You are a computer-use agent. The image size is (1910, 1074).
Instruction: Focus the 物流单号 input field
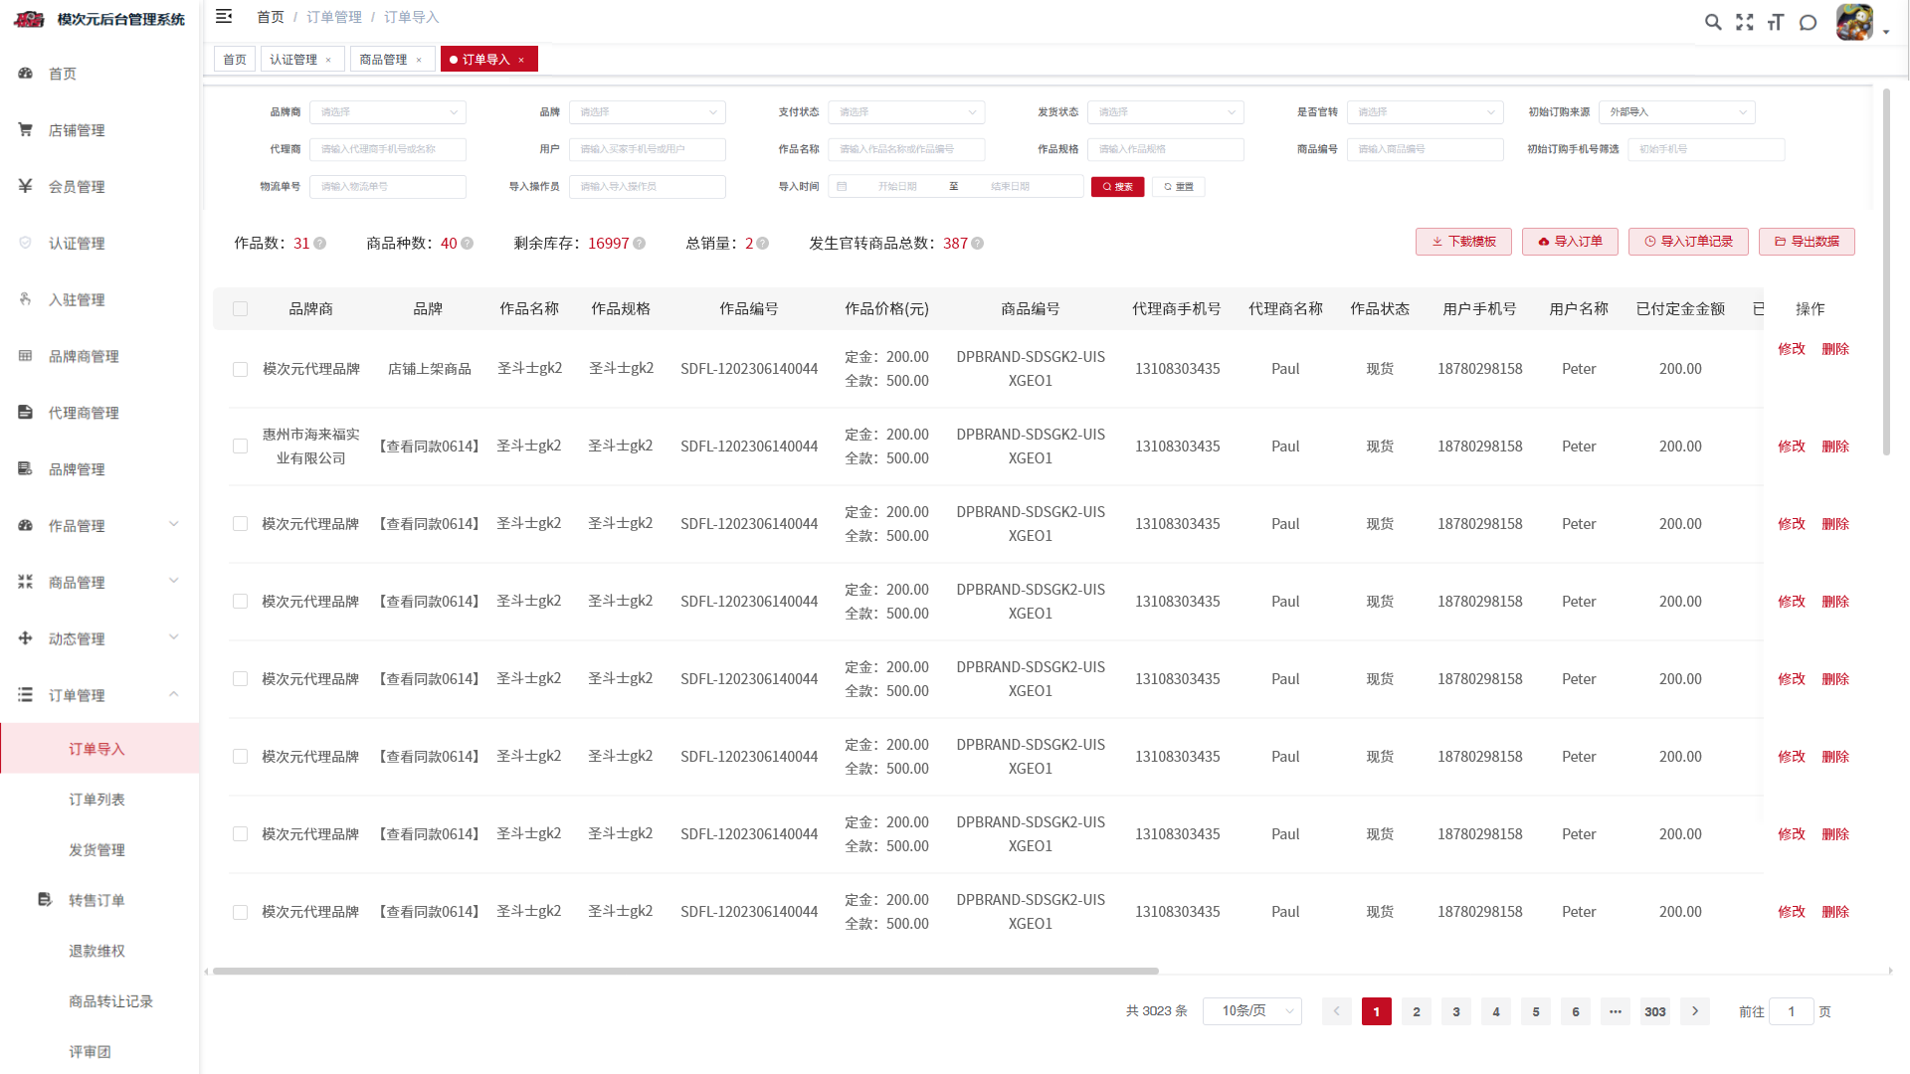(x=388, y=187)
